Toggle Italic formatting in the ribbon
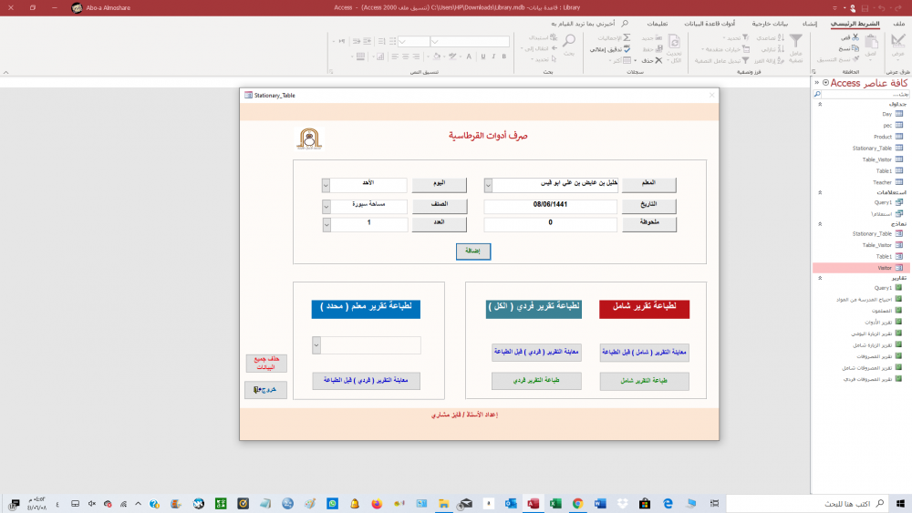This screenshot has width=912, height=513. 493,56
